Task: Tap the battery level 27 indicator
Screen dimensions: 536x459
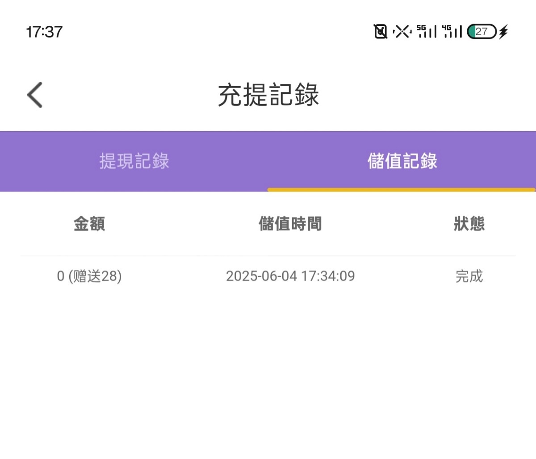Action: click(x=482, y=32)
